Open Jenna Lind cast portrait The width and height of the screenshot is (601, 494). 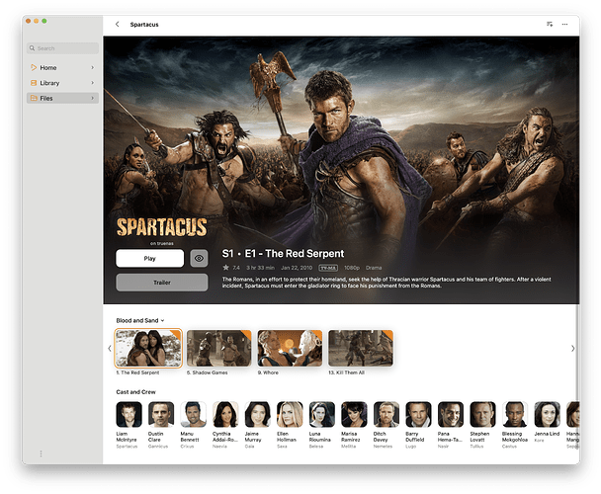tap(548, 414)
